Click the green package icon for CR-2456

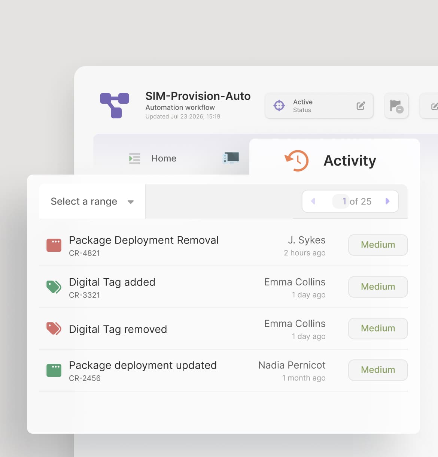pyautogui.click(x=54, y=370)
